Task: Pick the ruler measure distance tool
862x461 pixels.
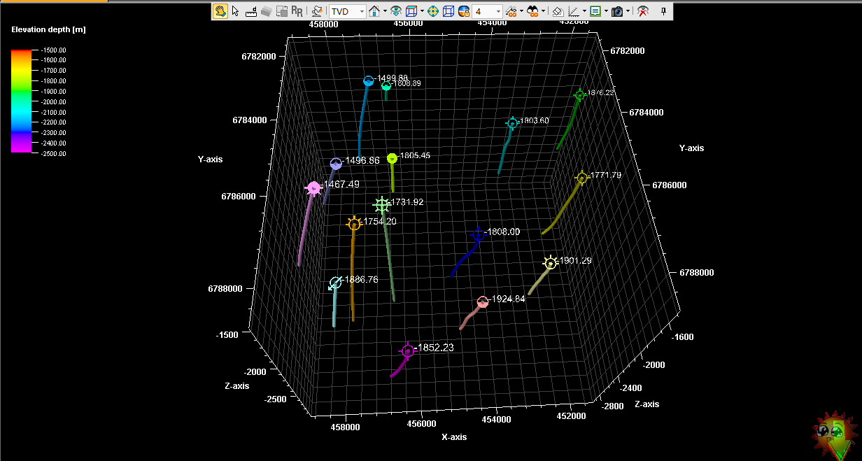Action: [x=251, y=11]
